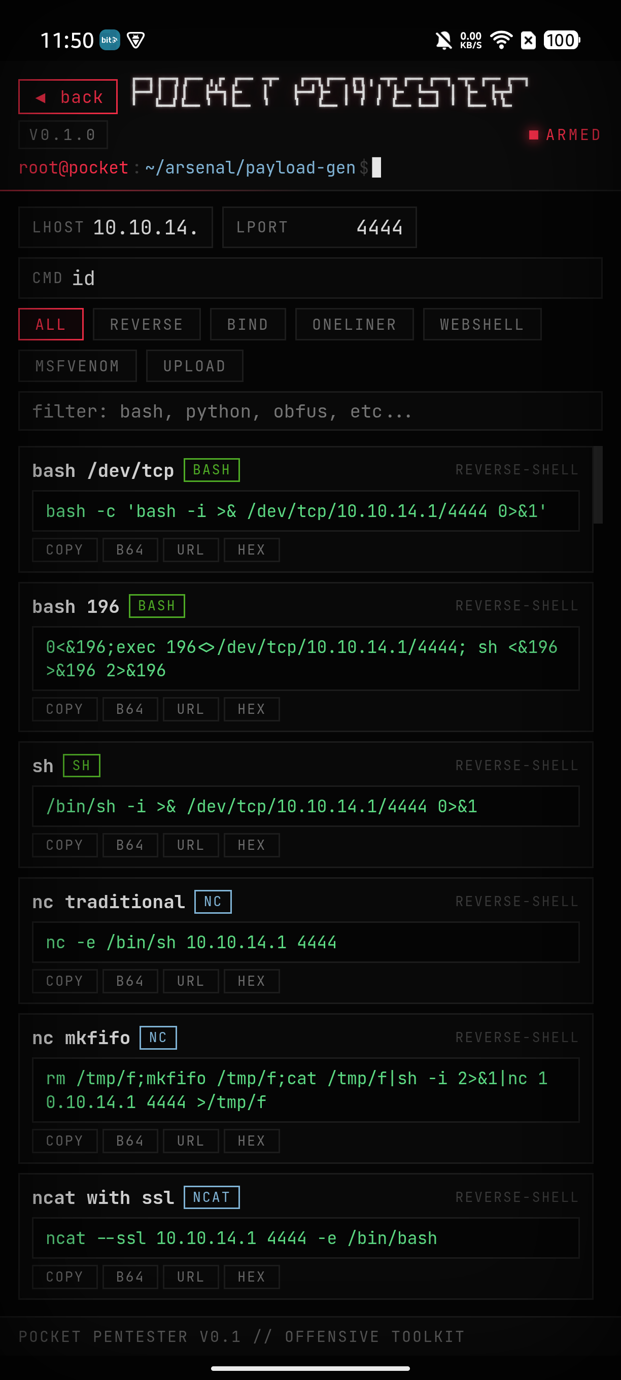Screen dimensions: 621x1380
Task: Select the /bin/sh -i command text
Action: 305,806
